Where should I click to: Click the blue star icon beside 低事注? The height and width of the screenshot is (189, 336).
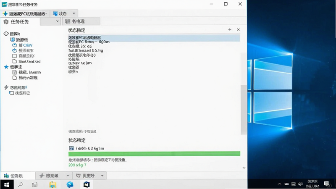(6, 67)
